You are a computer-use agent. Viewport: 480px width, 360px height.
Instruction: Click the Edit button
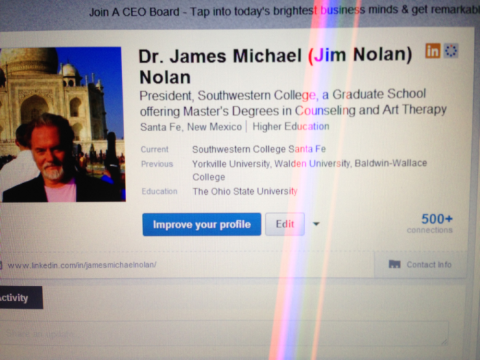(x=285, y=224)
